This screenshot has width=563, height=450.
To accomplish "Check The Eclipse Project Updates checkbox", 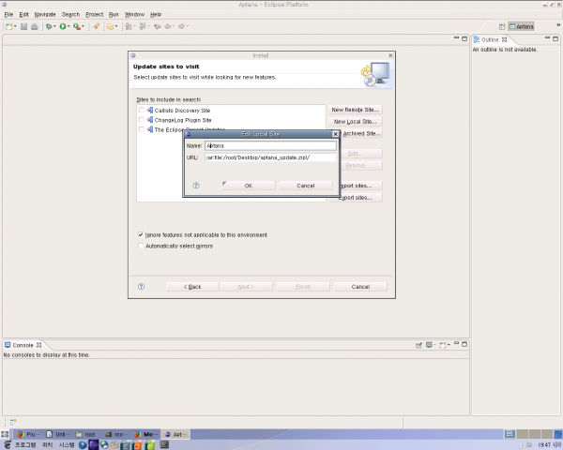I will [141, 129].
